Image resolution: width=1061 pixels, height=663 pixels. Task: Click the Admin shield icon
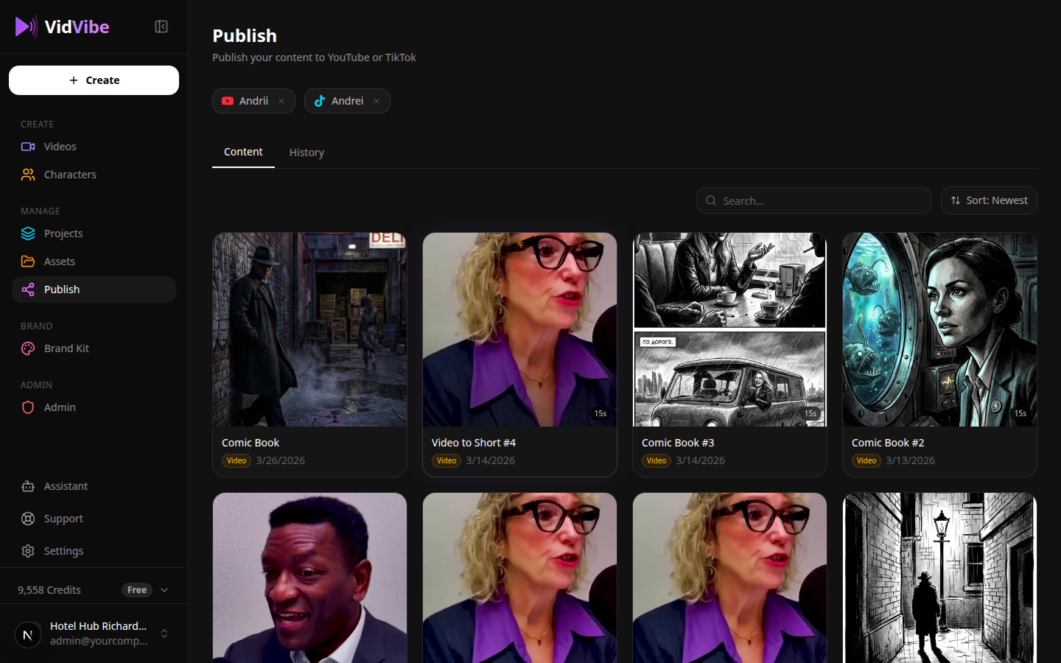click(x=27, y=407)
